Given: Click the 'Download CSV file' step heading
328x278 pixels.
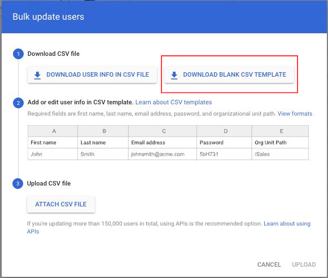Looking at the screenshot, I should click(54, 54).
